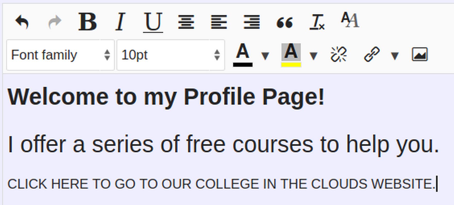Clear text formatting
The width and height of the screenshot is (454, 205).
pos(317,22)
